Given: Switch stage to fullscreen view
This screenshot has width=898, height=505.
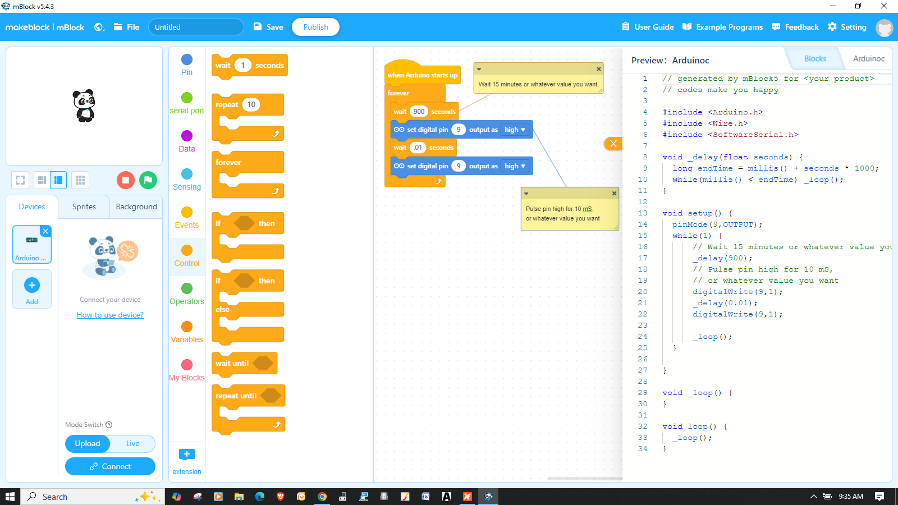Looking at the screenshot, I should (x=20, y=180).
